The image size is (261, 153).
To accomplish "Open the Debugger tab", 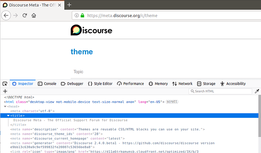I will 72,83.
